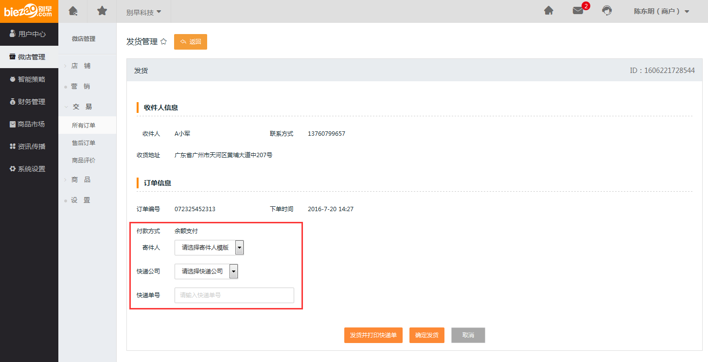Open the 请选择寄件人模版 dropdown

[209, 247]
